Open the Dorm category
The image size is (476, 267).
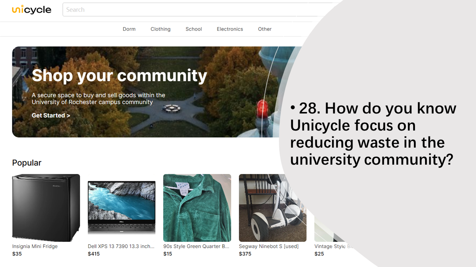click(x=129, y=29)
